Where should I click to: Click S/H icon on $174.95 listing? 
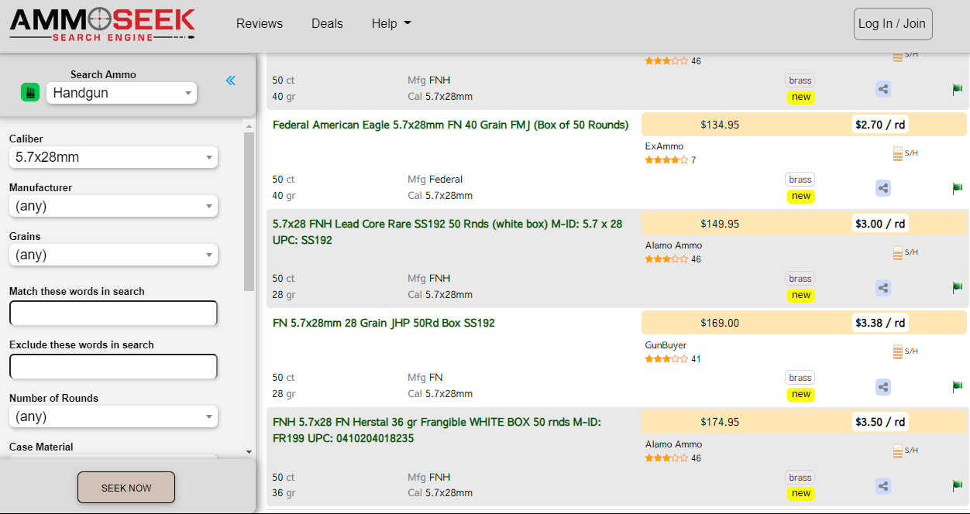[x=905, y=451]
